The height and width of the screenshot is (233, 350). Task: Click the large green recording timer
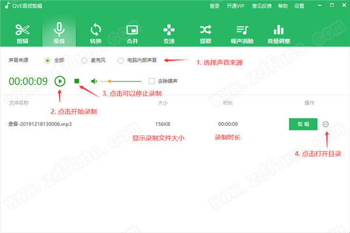[x=28, y=81]
